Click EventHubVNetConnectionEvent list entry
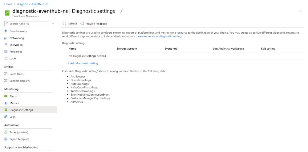 (90, 95)
